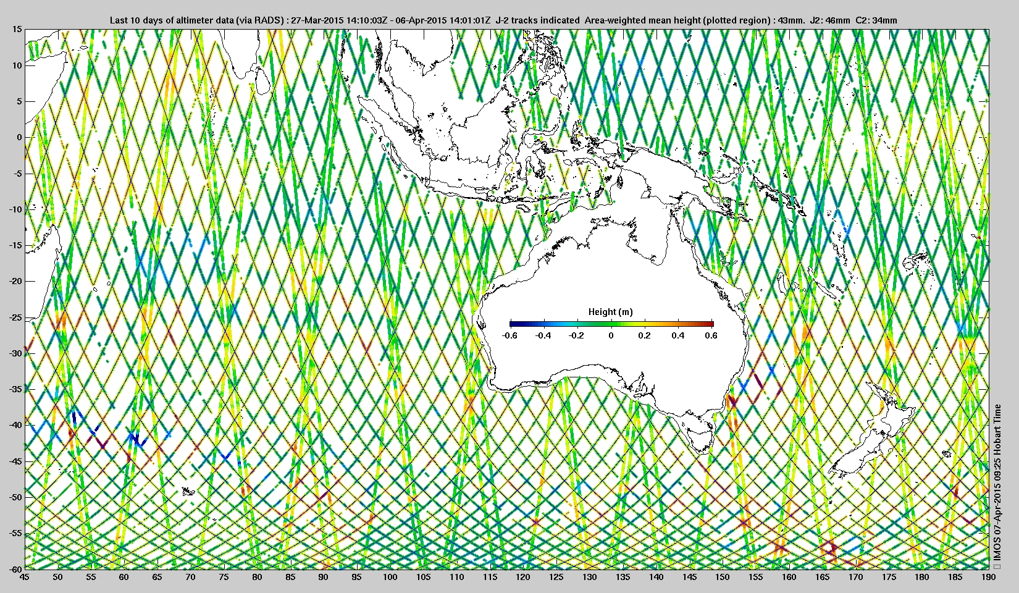1019x593 pixels.
Task: Click longitude axis label 75
Action: point(224,577)
